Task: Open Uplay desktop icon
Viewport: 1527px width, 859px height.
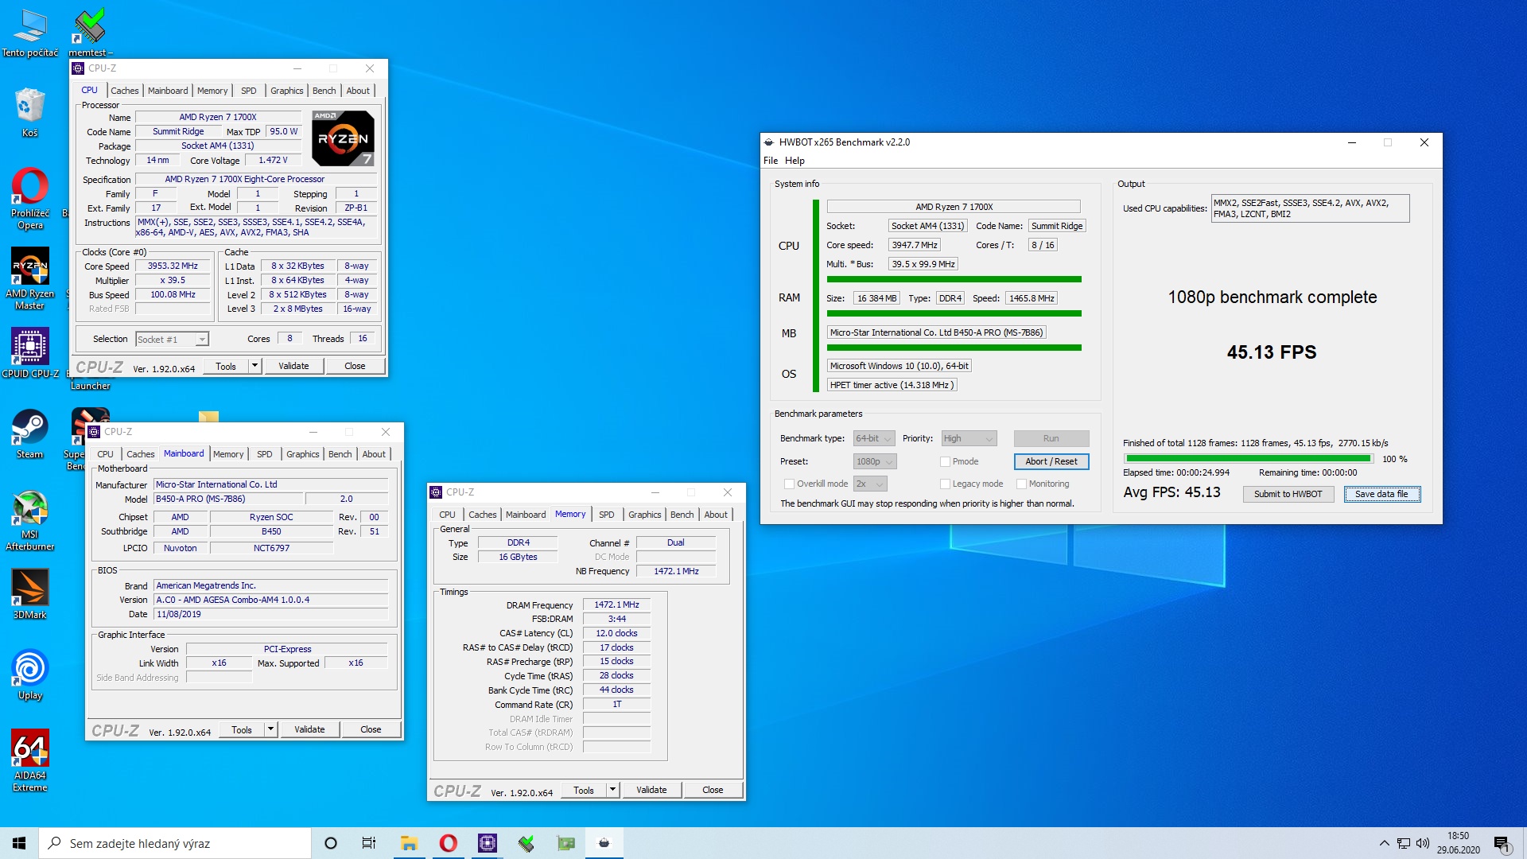Action: tap(30, 674)
